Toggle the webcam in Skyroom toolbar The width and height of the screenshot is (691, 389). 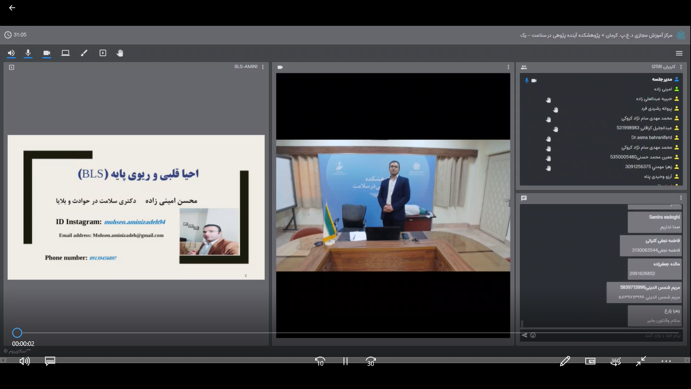[x=47, y=53]
